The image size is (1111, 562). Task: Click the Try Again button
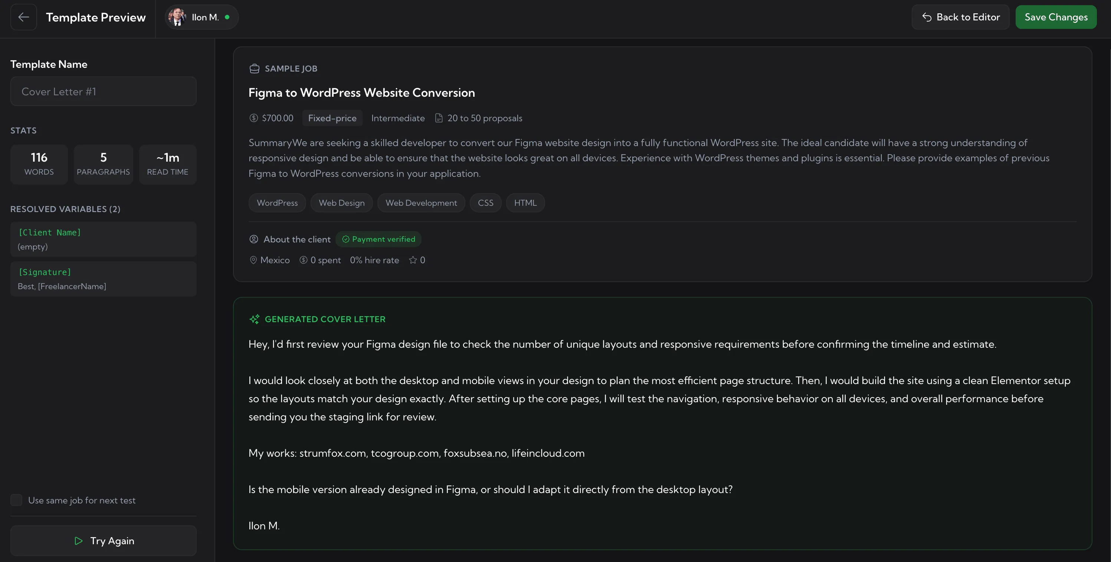[104, 540]
